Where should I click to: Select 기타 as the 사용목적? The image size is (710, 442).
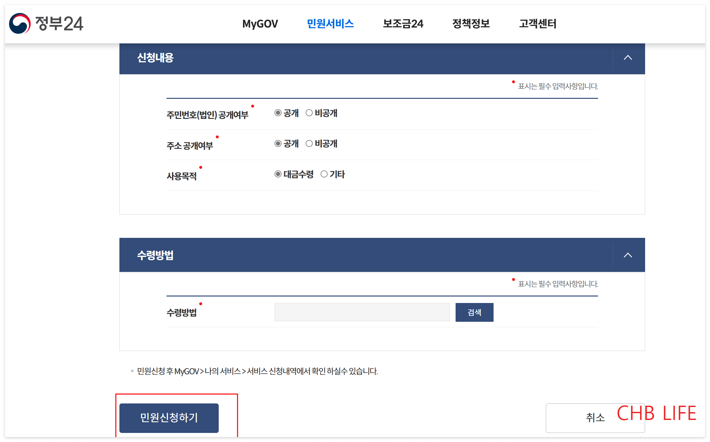pos(324,174)
